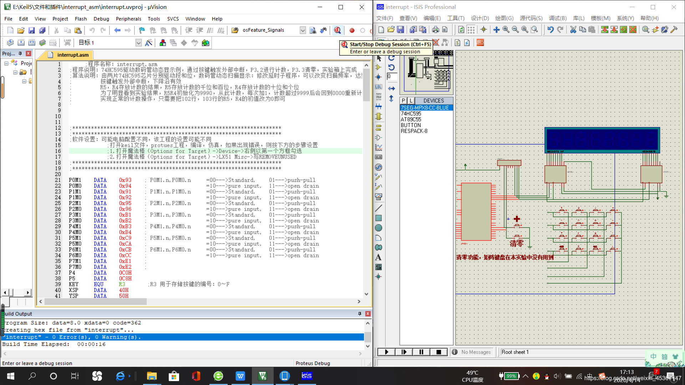Click Keil Save All icon

[x=42, y=30]
